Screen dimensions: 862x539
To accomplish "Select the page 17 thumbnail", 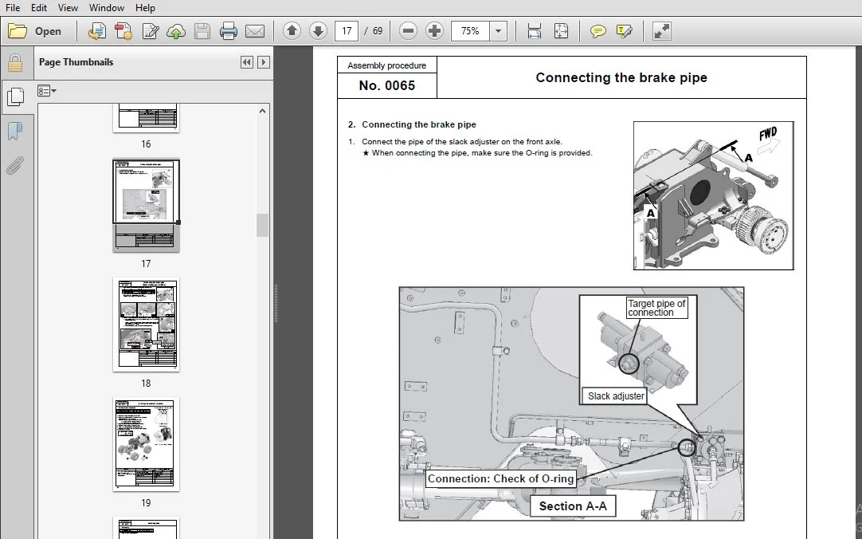I will coord(146,205).
